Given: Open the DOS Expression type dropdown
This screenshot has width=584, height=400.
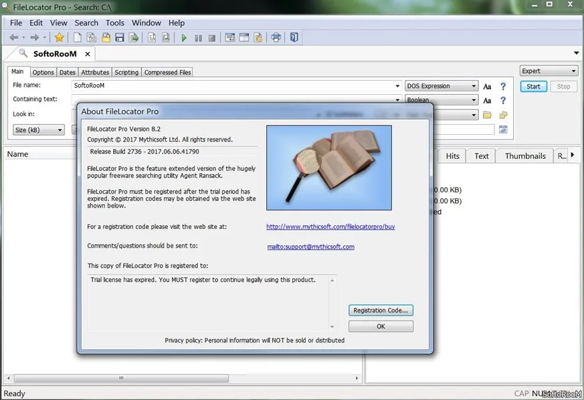Looking at the screenshot, I should pyautogui.click(x=442, y=86).
